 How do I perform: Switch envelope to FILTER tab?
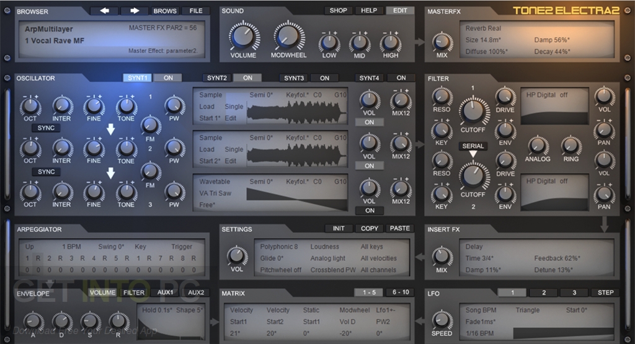click(x=134, y=292)
